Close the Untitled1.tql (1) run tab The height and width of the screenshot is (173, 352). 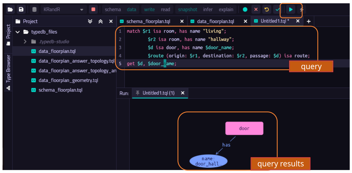183,93
